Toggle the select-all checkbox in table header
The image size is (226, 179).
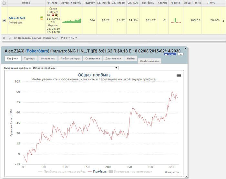pos(4,3)
